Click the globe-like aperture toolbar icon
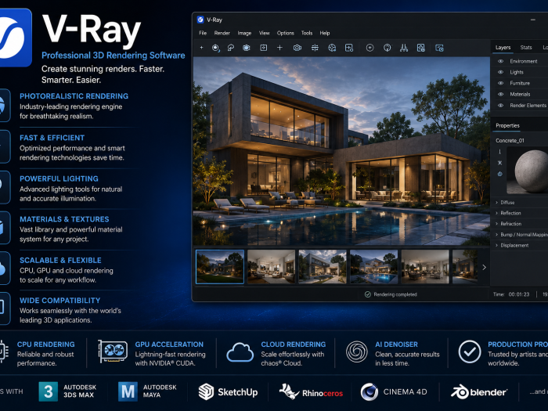The height and width of the screenshot is (411, 548). (332, 48)
